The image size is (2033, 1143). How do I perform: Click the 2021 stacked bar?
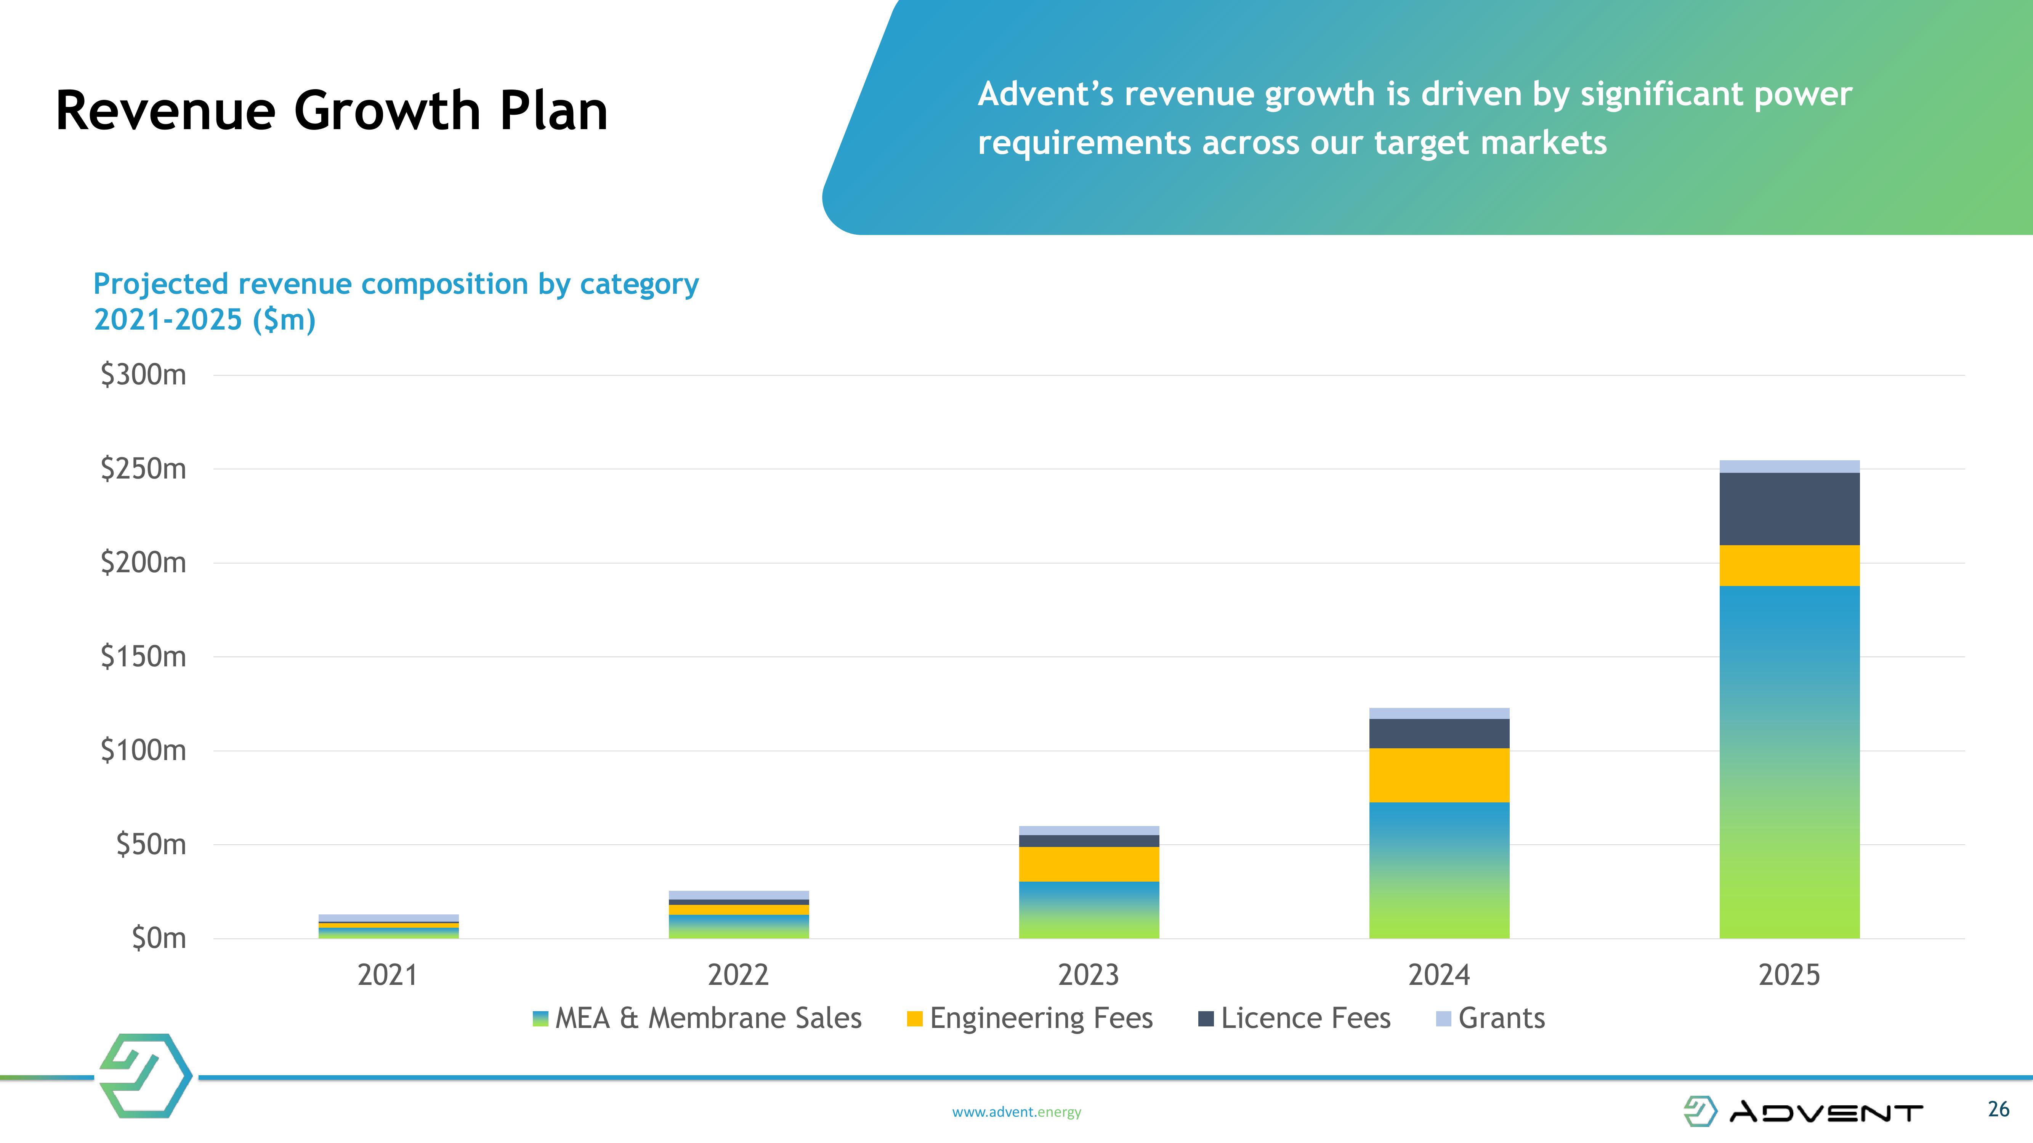388,926
